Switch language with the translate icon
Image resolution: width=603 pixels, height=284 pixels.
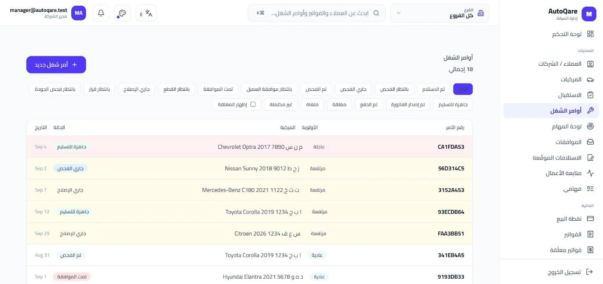[146, 13]
